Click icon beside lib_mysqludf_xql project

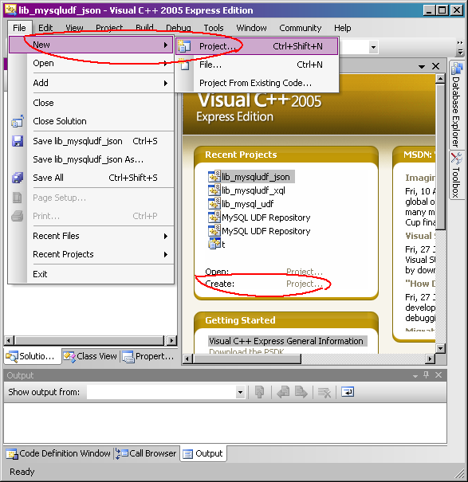tap(214, 190)
